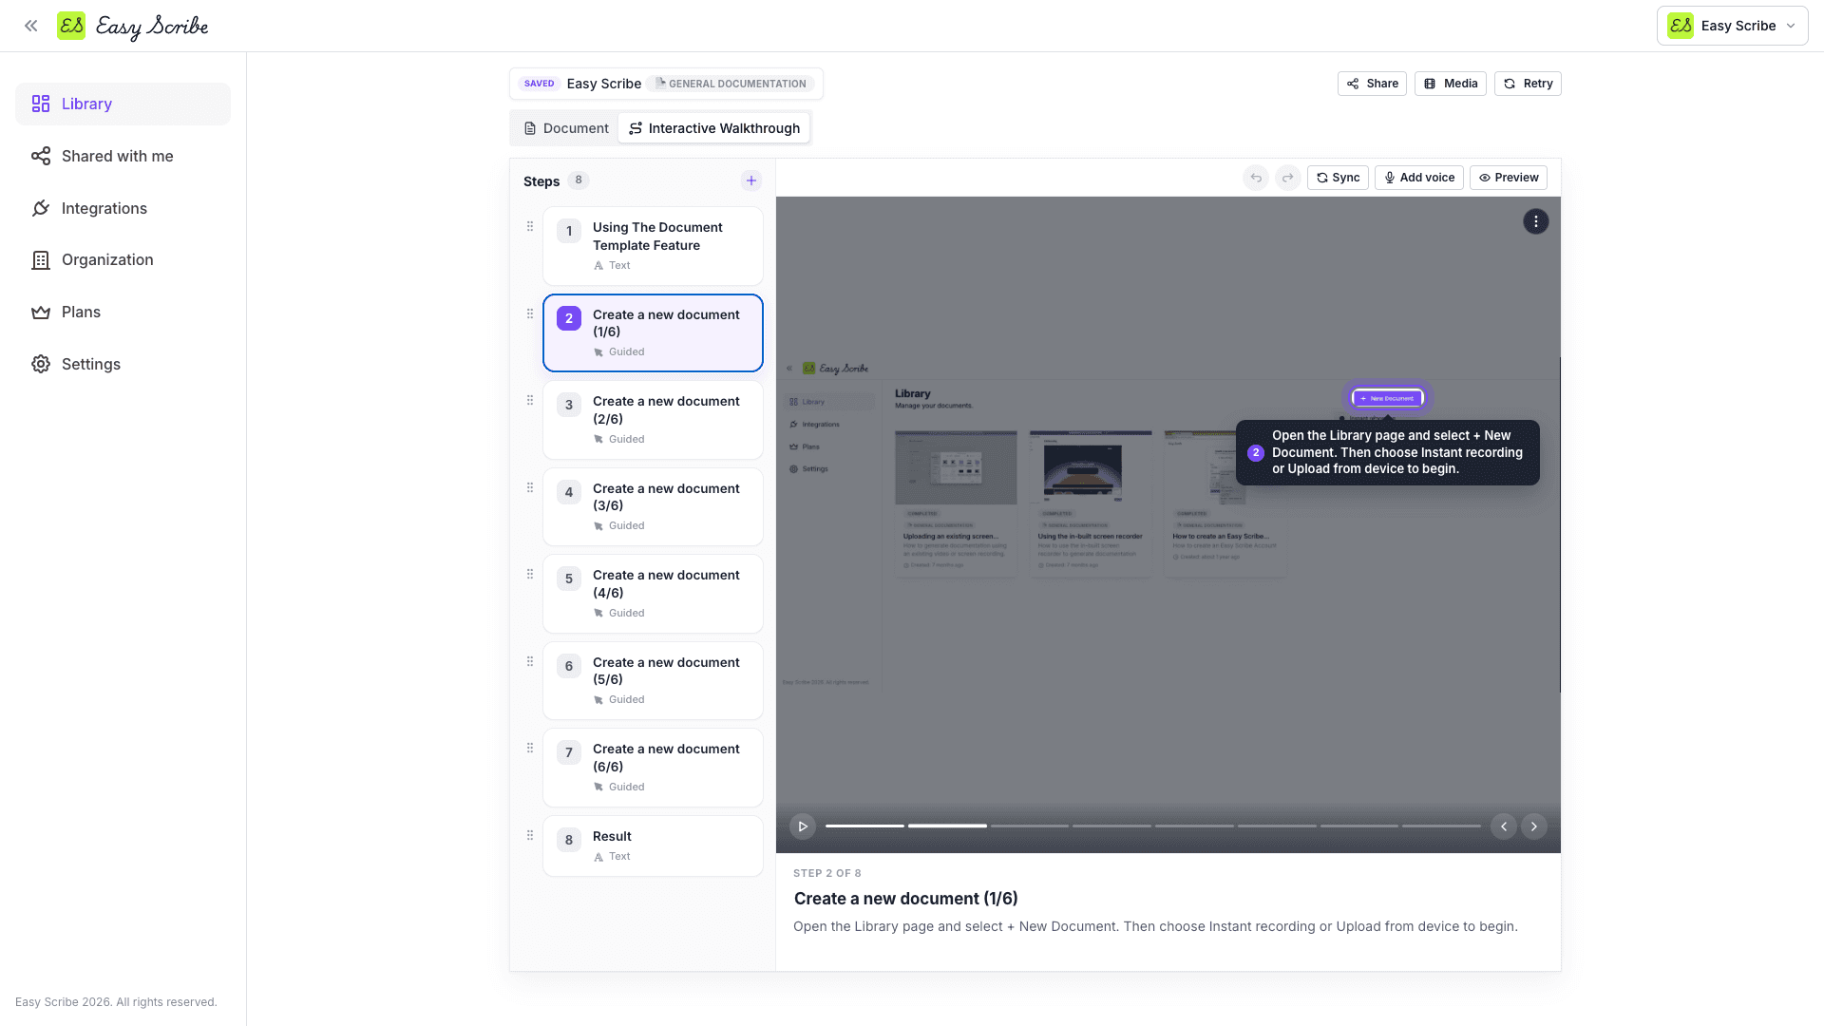Click the STEP 2 OF 8 label
The width and height of the screenshot is (1824, 1026).
click(x=827, y=873)
